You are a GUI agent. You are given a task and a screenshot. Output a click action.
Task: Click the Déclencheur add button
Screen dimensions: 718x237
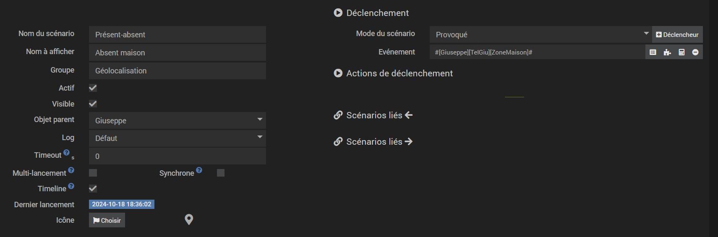(x=677, y=34)
